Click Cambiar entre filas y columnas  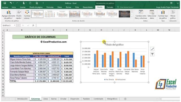click(x=141, y=14)
